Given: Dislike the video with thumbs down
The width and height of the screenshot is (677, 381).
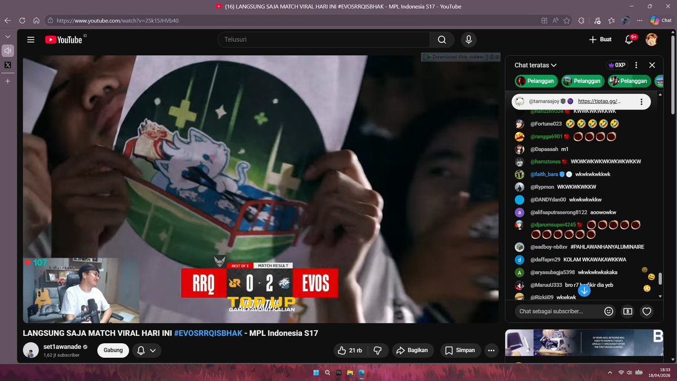Looking at the screenshot, I should pos(378,351).
